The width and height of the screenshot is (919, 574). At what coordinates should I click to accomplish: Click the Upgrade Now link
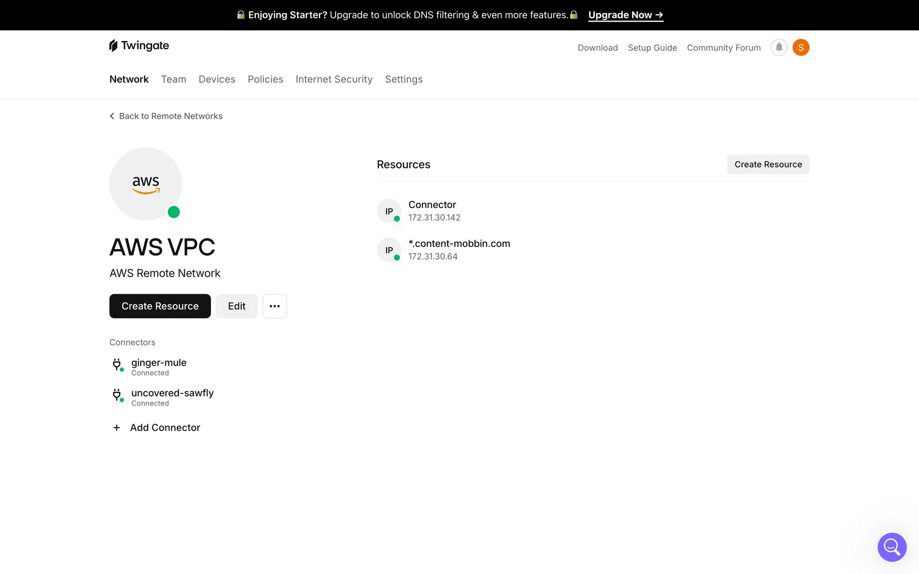(x=625, y=15)
